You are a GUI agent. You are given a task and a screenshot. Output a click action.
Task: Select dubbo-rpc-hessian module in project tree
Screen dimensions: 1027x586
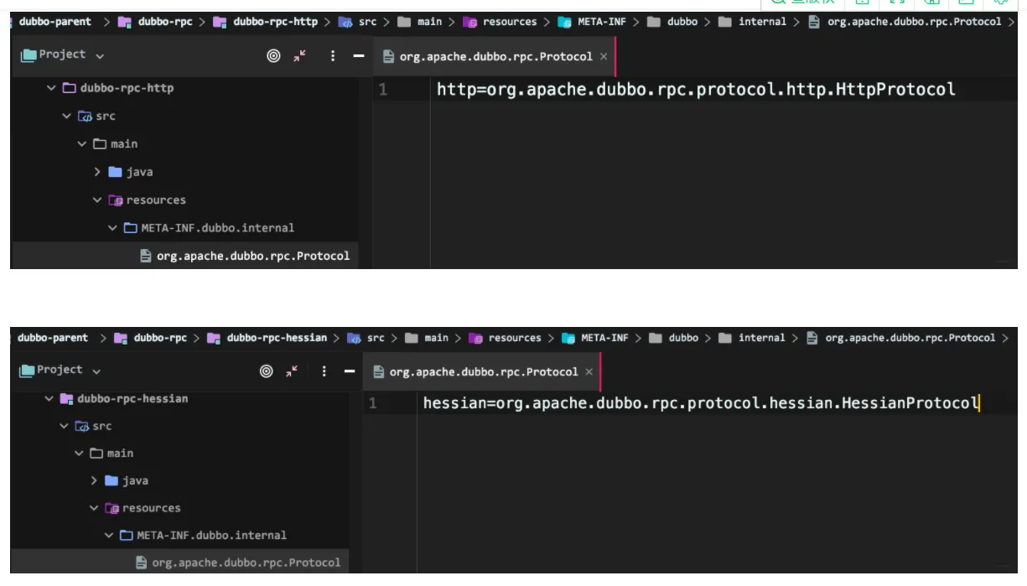pyautogui.click(x=124, y=399)
